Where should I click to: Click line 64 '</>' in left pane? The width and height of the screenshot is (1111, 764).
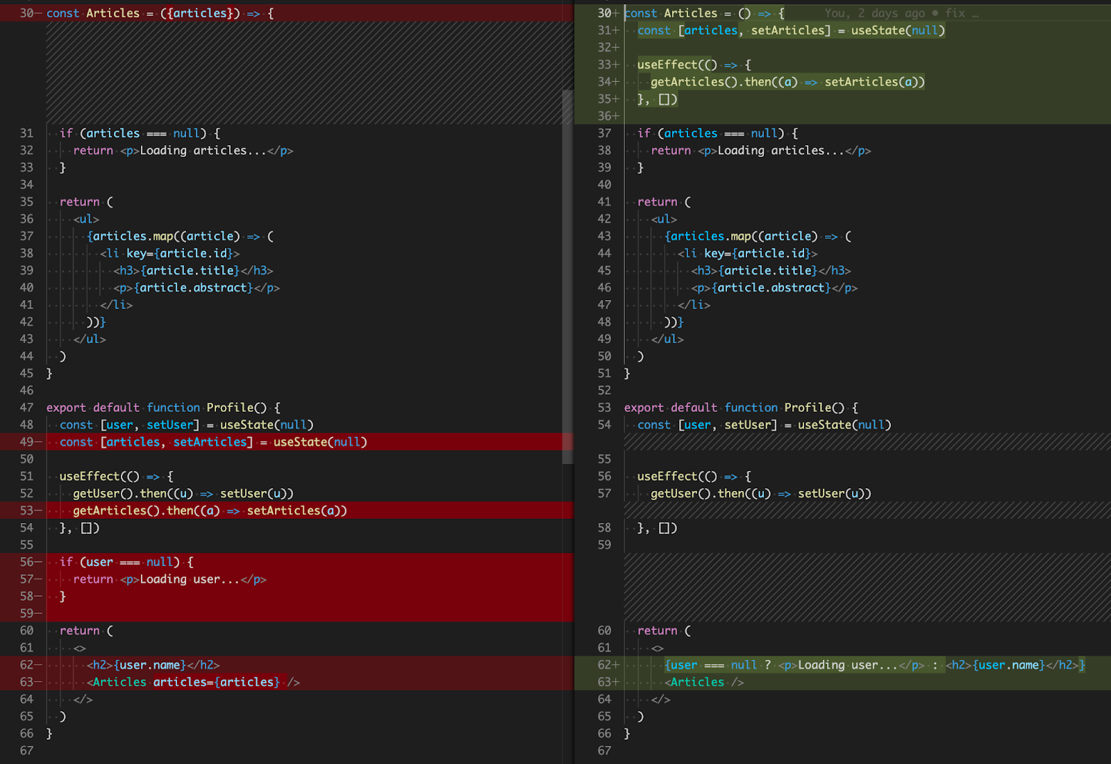point(83,699)
